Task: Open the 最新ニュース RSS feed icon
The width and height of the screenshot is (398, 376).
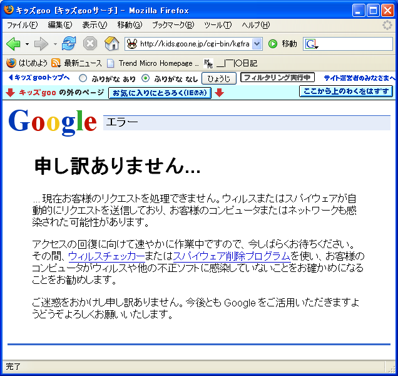Action: pos(56,63)
